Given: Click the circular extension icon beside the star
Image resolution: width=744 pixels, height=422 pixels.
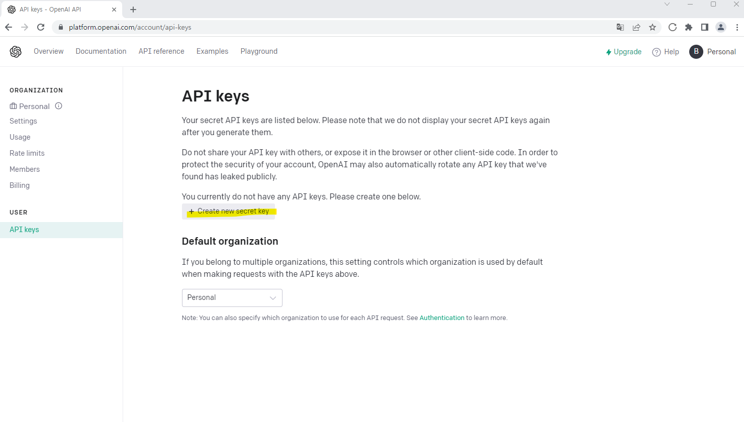Looking at the screenshot, I should [673, 27].
